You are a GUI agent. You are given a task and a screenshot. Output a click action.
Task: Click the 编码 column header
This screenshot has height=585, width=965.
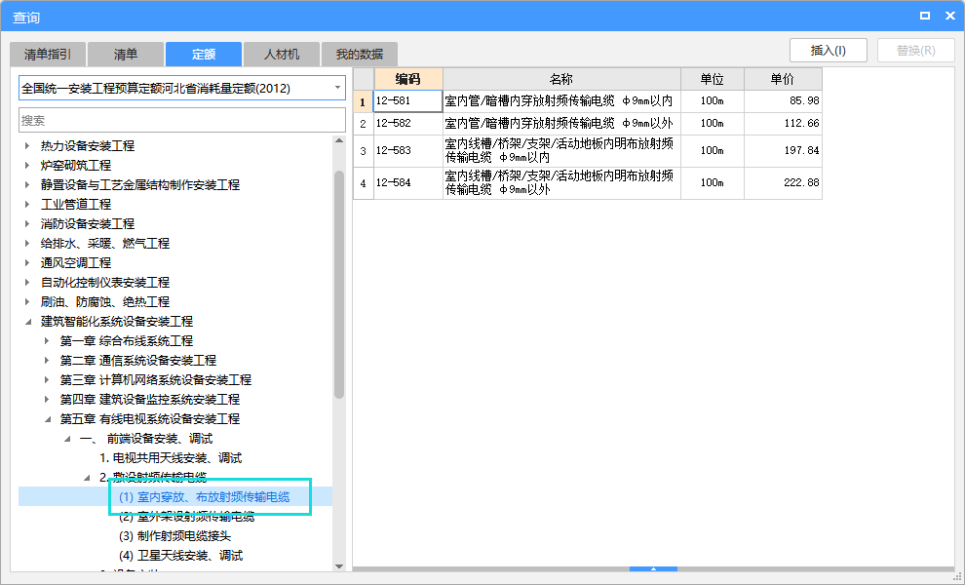408,79
